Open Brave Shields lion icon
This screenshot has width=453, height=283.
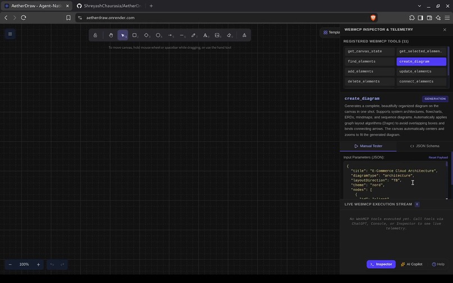(x=373, y=17)
